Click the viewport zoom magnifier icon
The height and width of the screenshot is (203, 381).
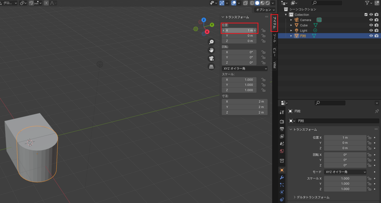pos(211,42)
